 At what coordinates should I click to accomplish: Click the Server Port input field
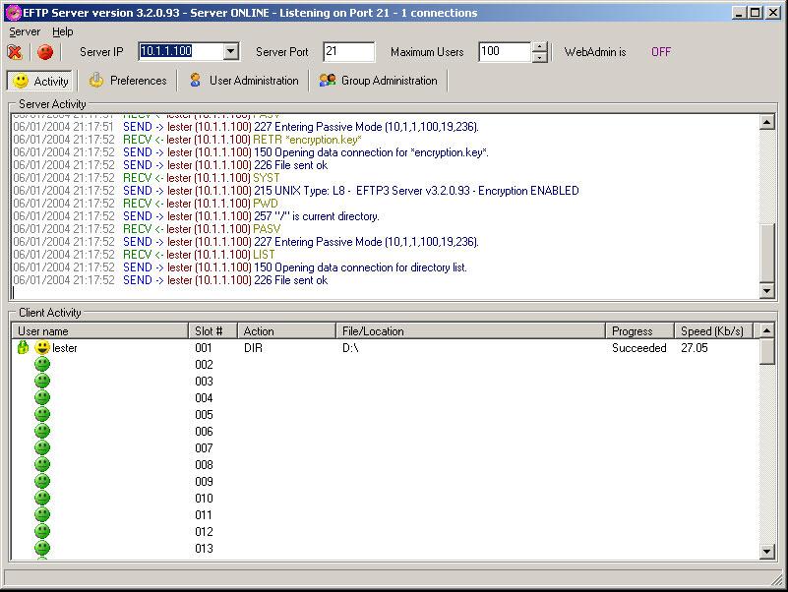click(349, 51)
